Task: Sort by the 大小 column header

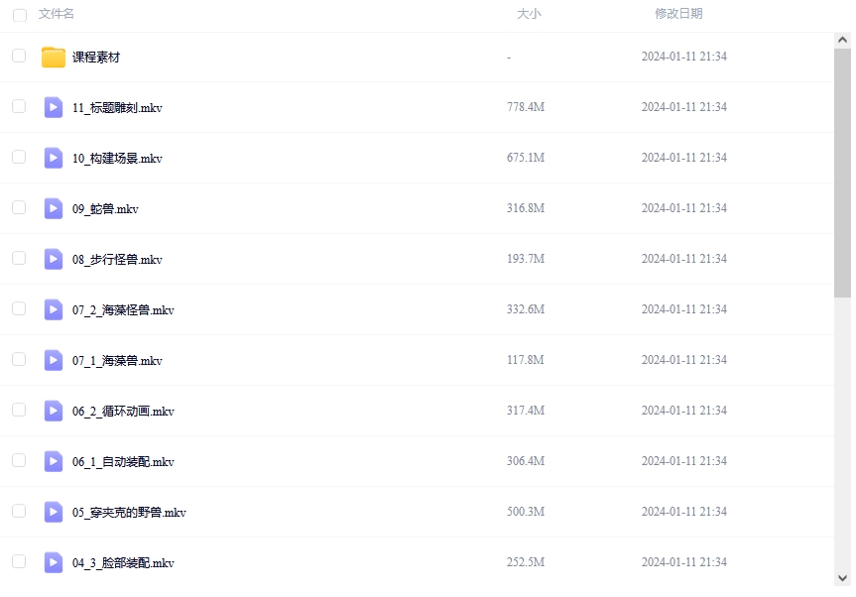Action: (x=529, y=14)
